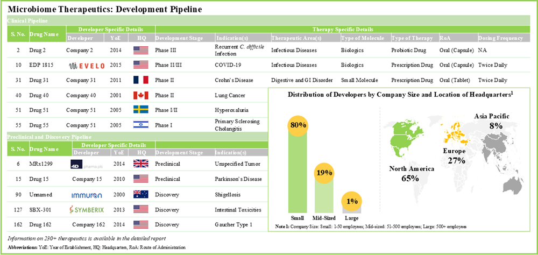Click the Israeli flag in Drug 55 row
Viewport: 538px width, 255px height.
141,125
